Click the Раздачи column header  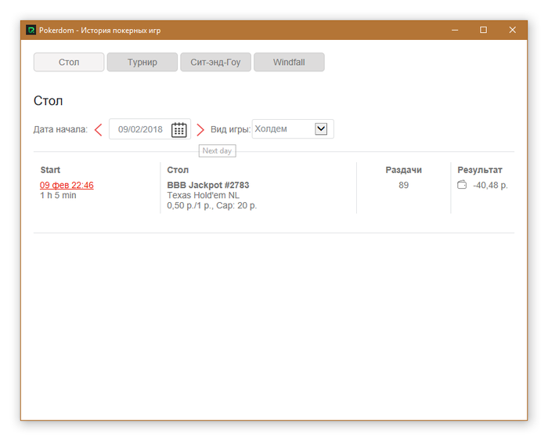[x=403, y=170]
